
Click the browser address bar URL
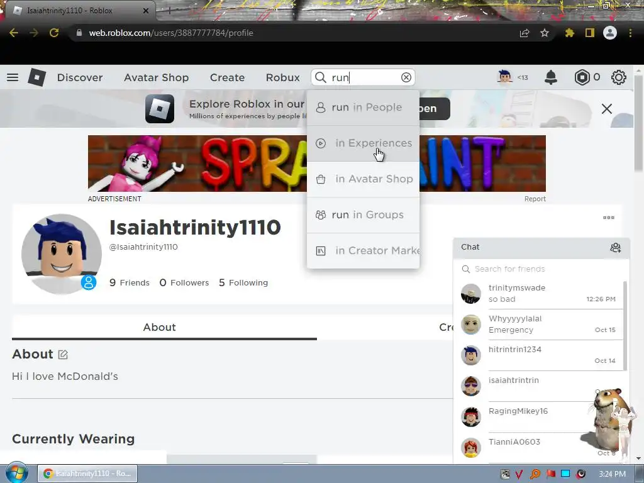pos(171,33)
